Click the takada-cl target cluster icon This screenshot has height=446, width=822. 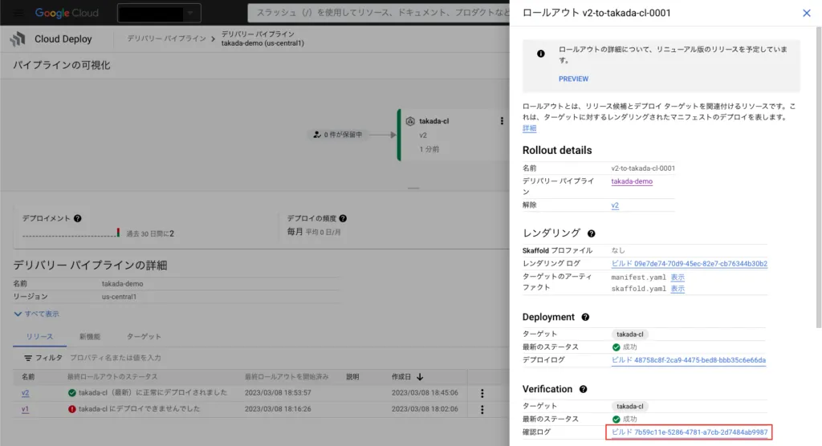pyautogui.click(x=410, y=121)
